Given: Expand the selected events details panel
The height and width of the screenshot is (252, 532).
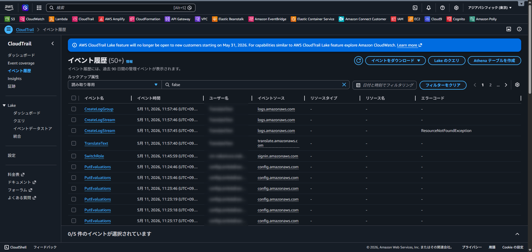Looking at the screenshot, I should (x=517, y=234).
